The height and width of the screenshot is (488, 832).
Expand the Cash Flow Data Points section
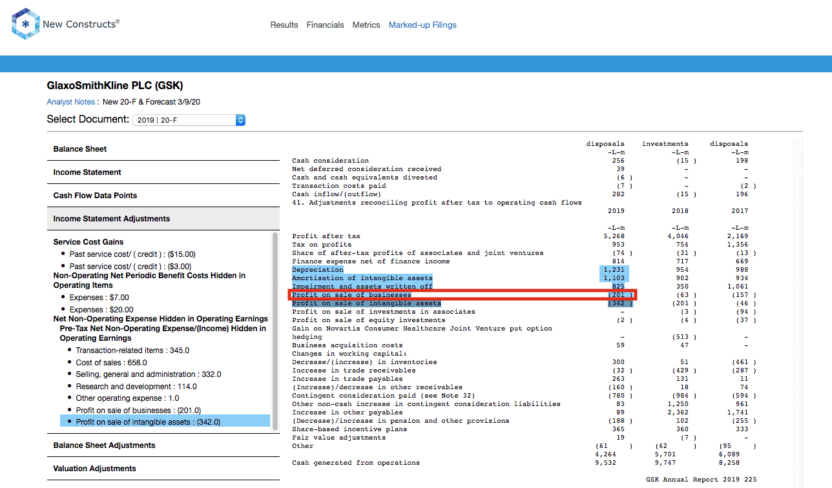click(163, 196)
